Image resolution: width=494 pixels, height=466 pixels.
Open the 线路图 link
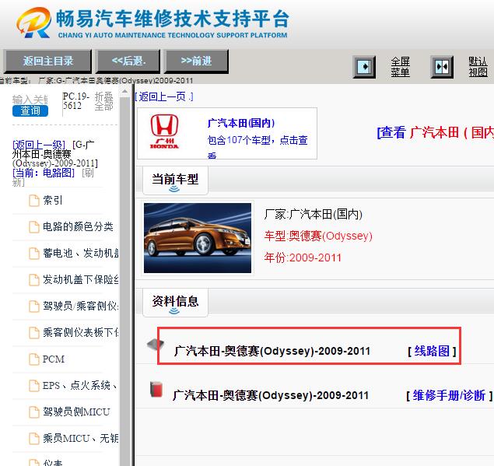(x=432, y=351)
